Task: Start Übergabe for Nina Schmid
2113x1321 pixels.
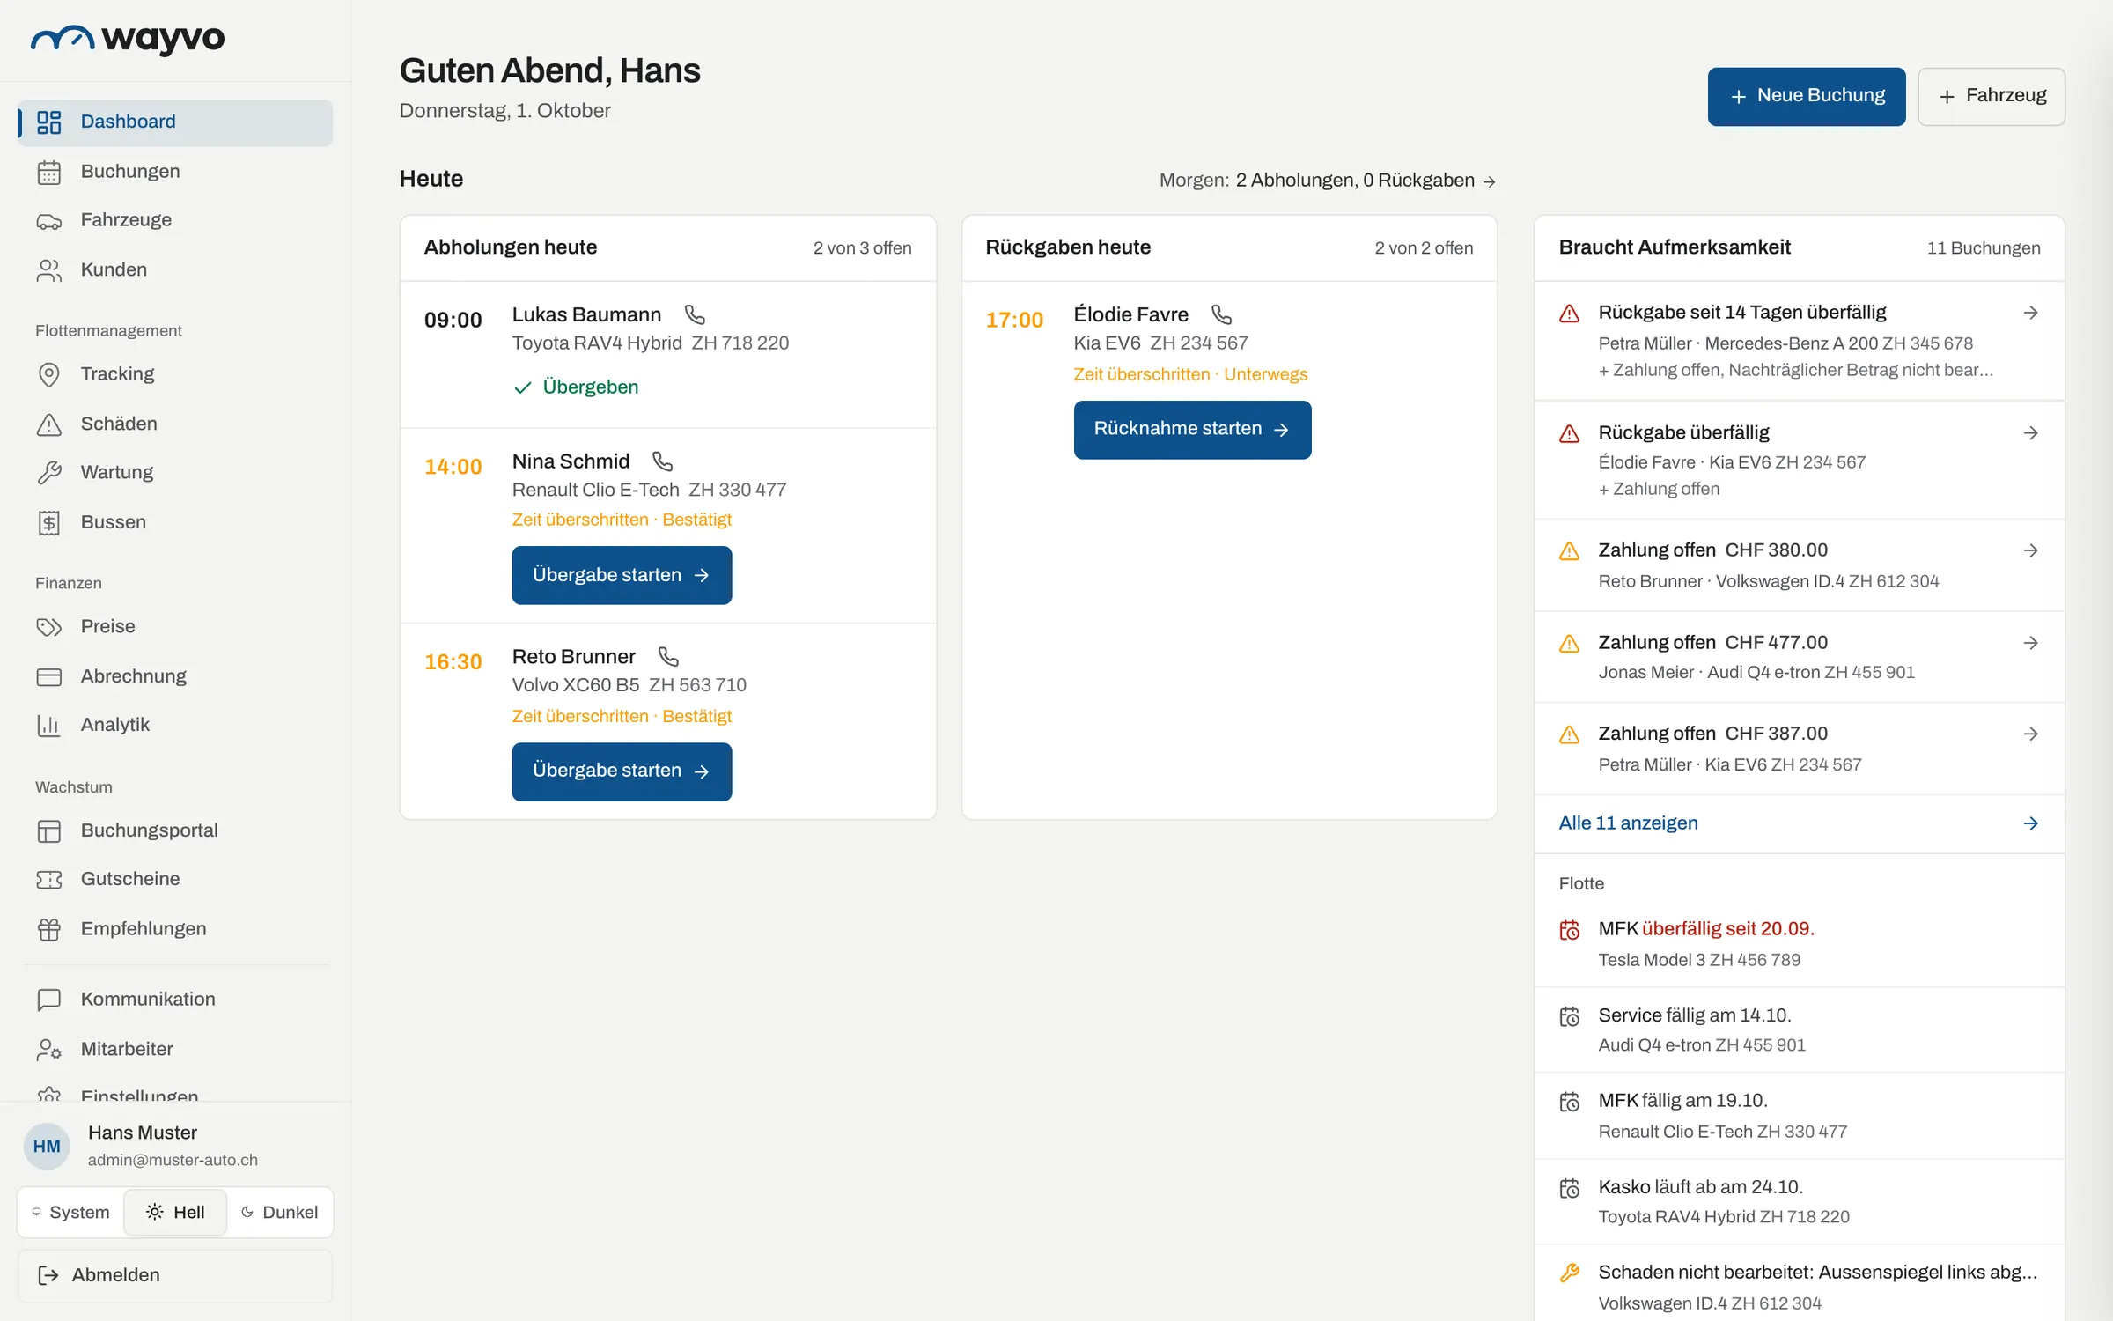Action: pos(622,575)
